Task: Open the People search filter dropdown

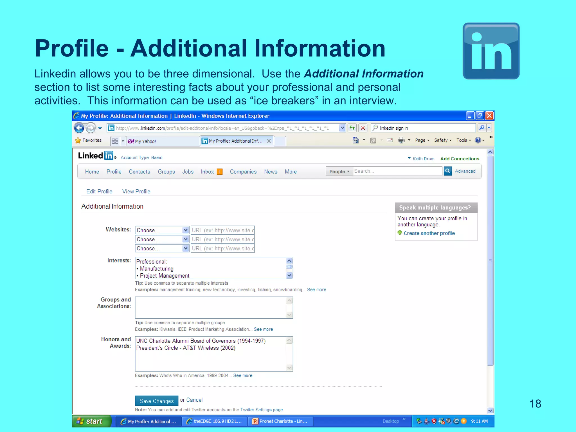Action: 339,171
